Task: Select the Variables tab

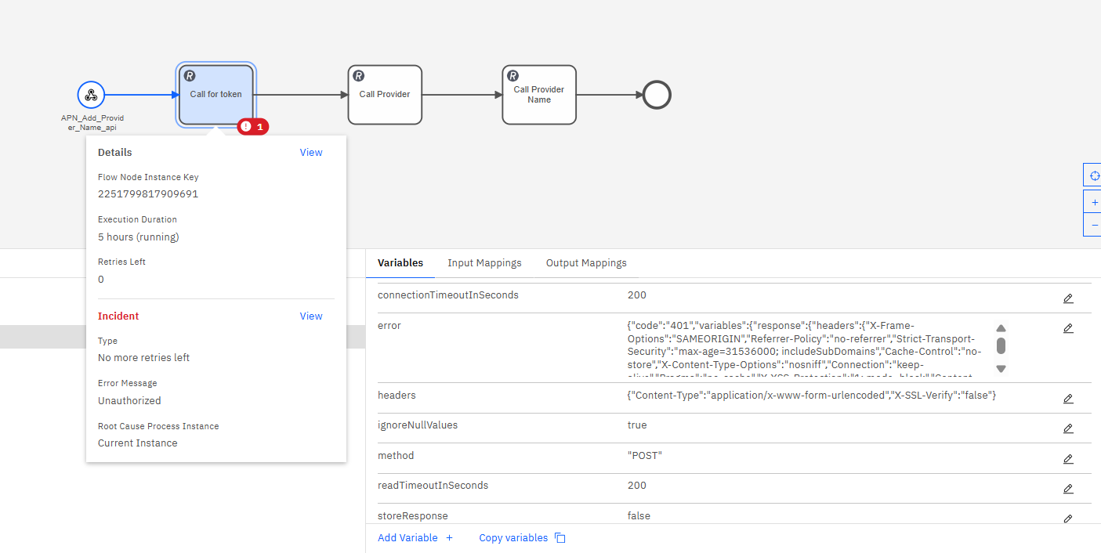Action: tap(400, 262)
